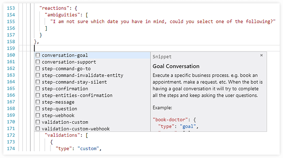Select validation-custom-webhook suggestion
Screen dimensions: 283x158
pos(92,128)
